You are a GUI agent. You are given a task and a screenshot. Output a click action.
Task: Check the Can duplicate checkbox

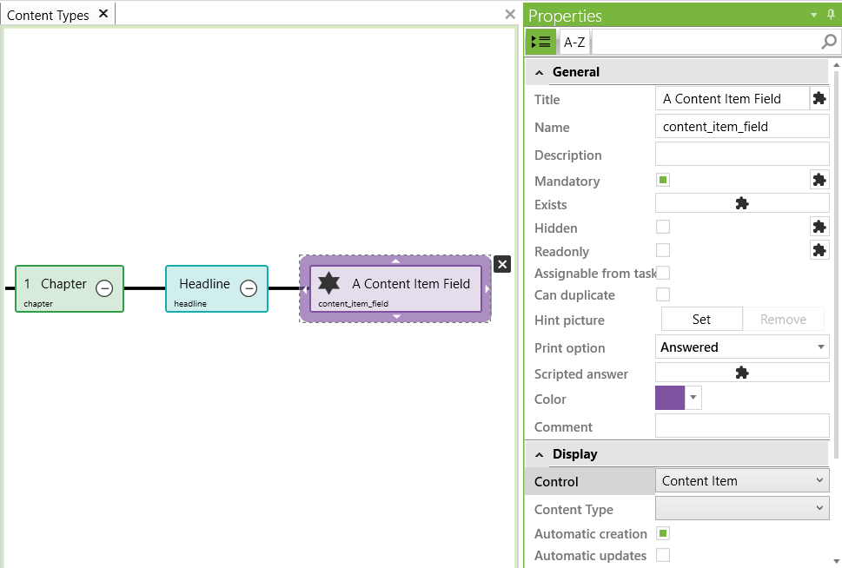coord(663,294)
